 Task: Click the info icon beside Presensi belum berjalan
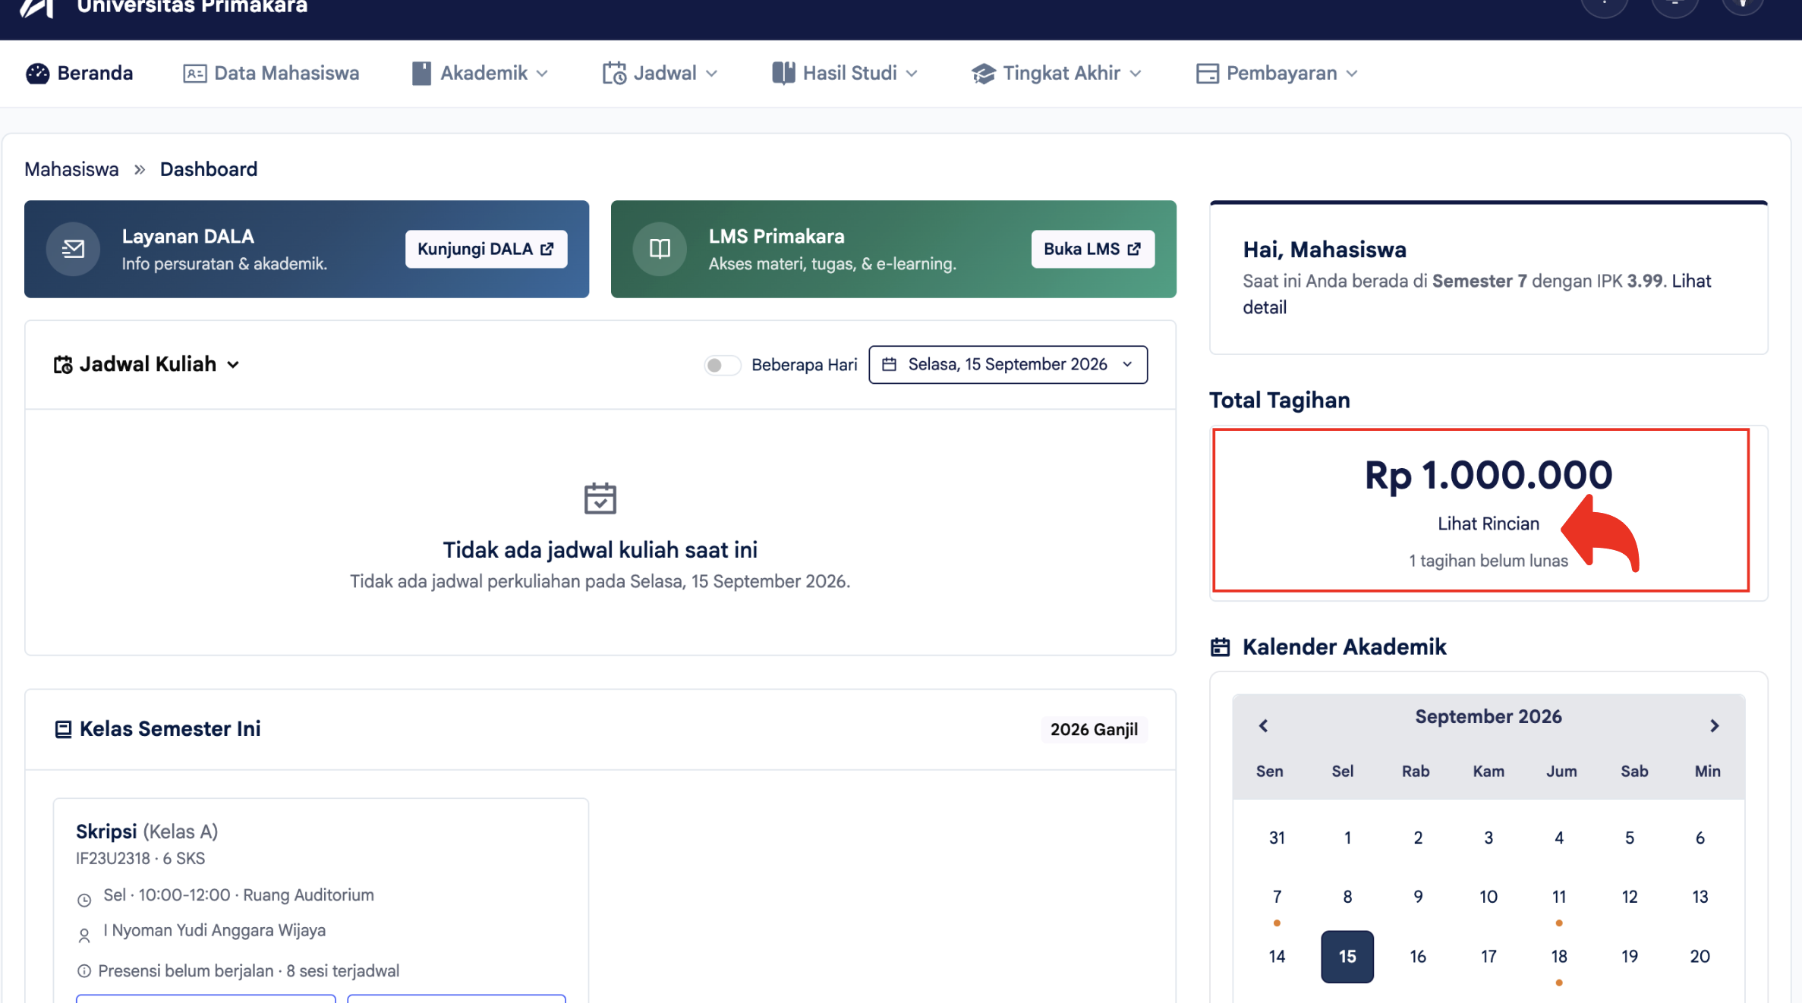(84, 971)
